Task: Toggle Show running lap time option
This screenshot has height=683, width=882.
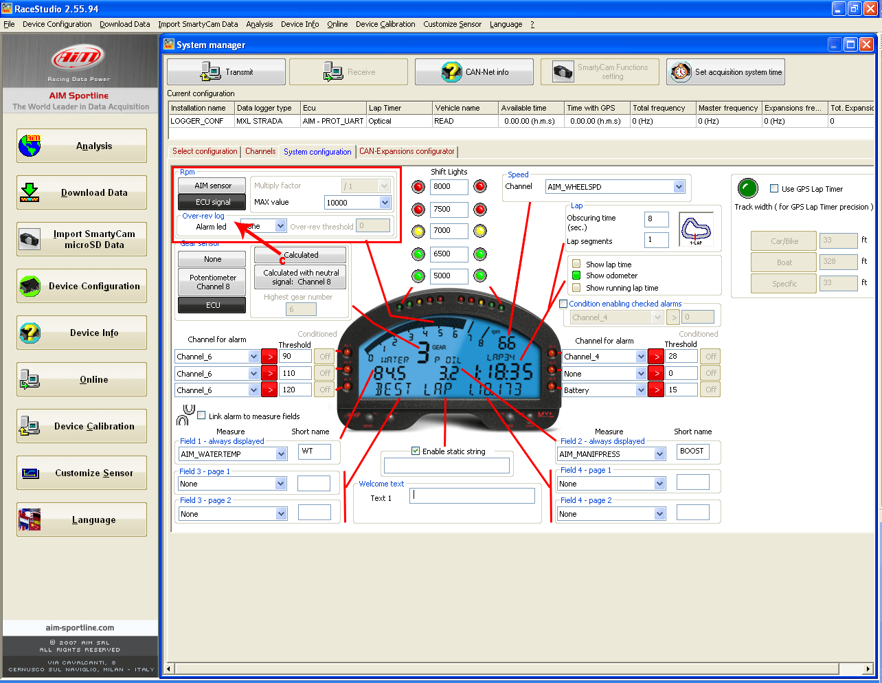Action: click(576, 288)
